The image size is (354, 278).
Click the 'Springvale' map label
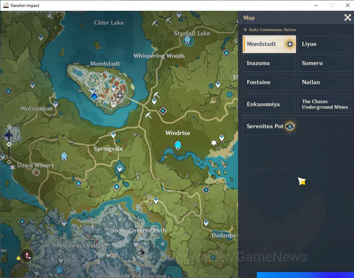point(108,149)
